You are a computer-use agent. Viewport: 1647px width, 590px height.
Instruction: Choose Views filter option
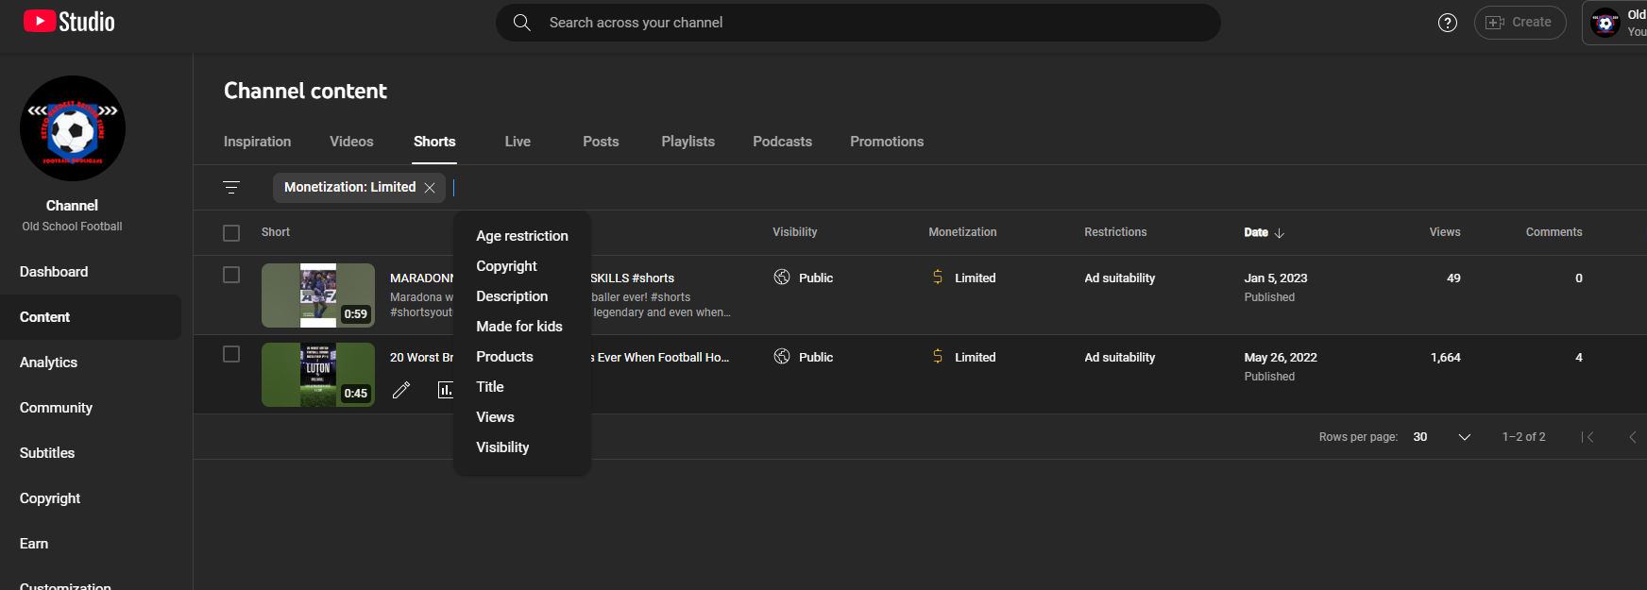(522, 417)
